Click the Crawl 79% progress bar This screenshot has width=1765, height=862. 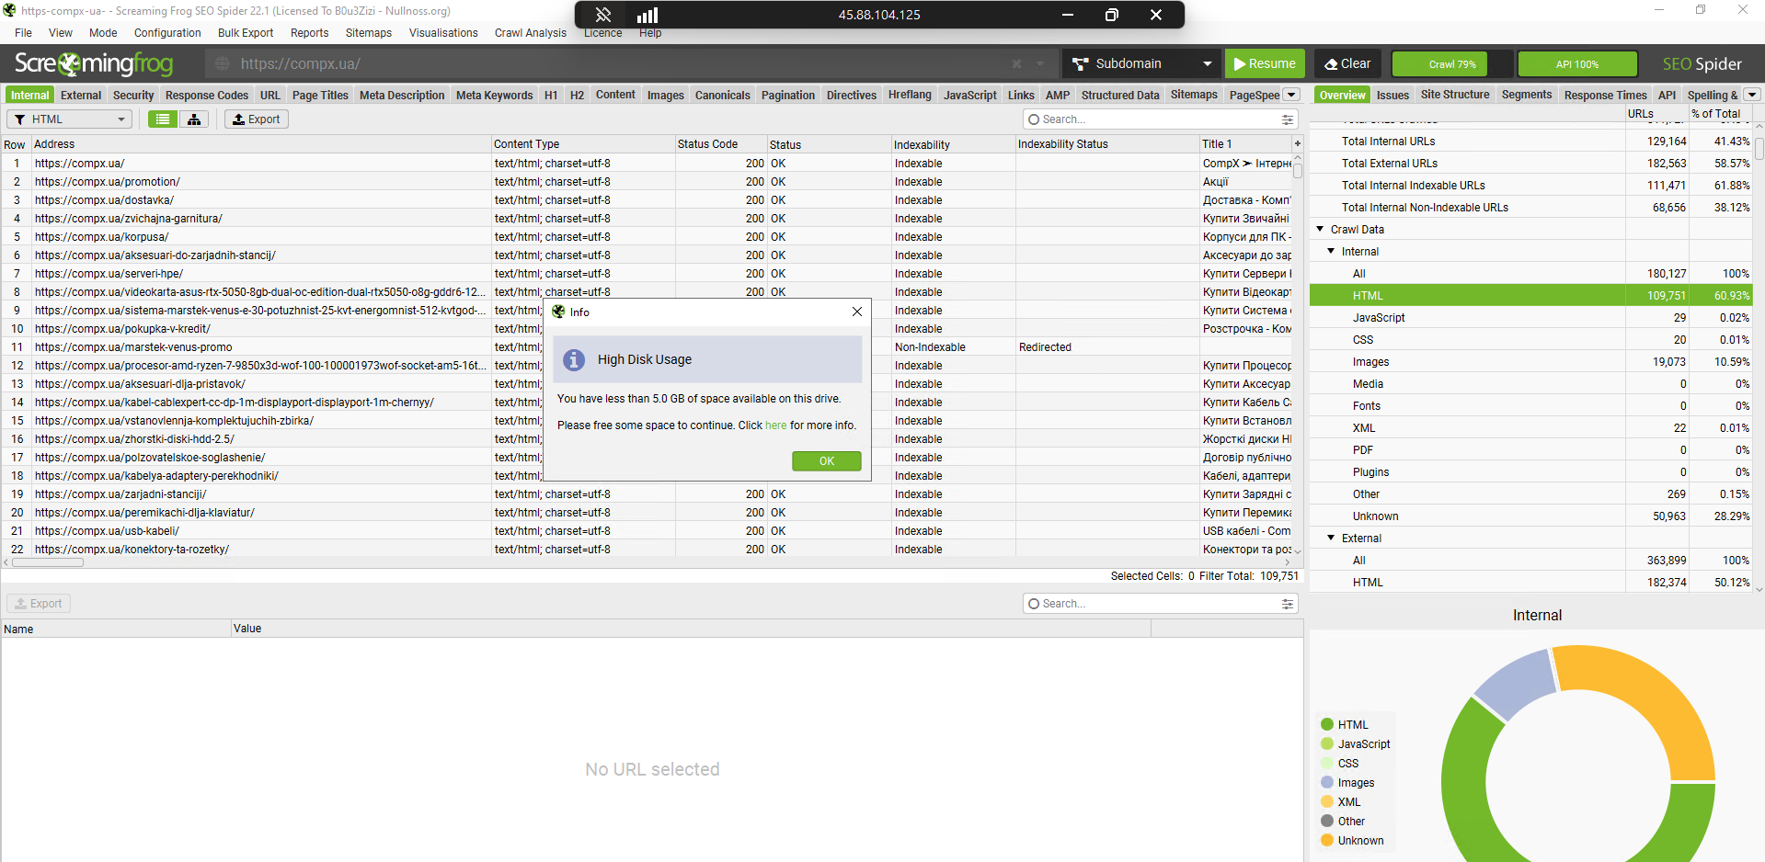coord(1452,64)
